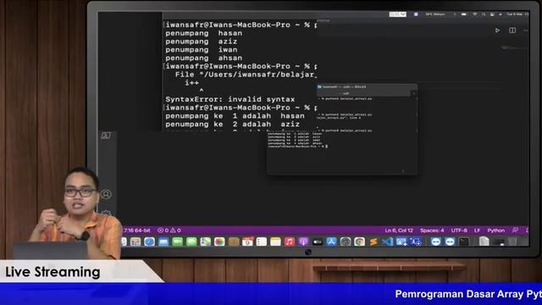The image size is (542, 305).
Task: Switch to Visual Studio Code in the Dock
Action: pyautogui.click(x=387, y=241)
